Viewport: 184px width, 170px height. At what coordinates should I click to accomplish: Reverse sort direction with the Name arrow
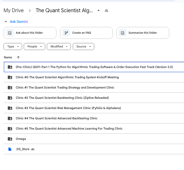(18, 57)
